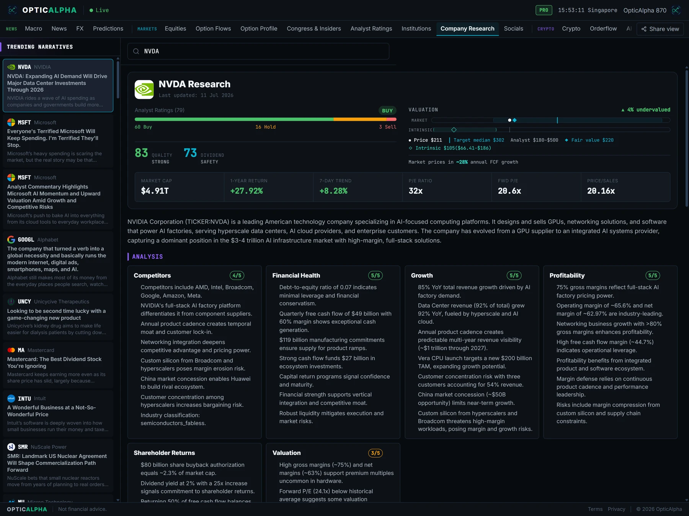Screen dimensions: 689x516
Task: Click the BUY rating badge
Action: coord(387,110)
